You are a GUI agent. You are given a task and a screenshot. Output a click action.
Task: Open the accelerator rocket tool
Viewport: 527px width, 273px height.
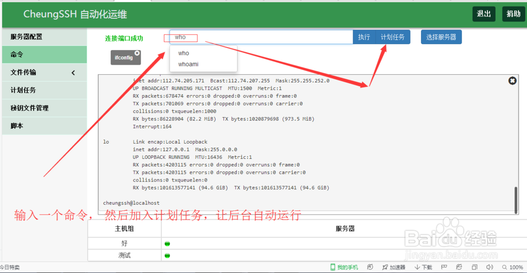pos(394,267)
